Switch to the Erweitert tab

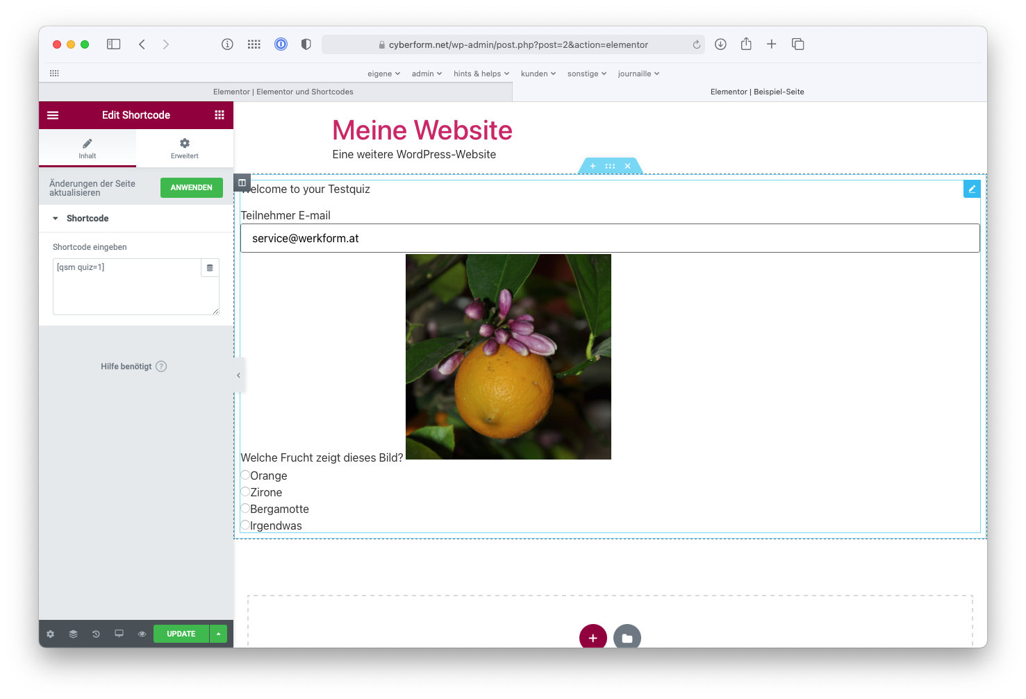coord(185,149)
